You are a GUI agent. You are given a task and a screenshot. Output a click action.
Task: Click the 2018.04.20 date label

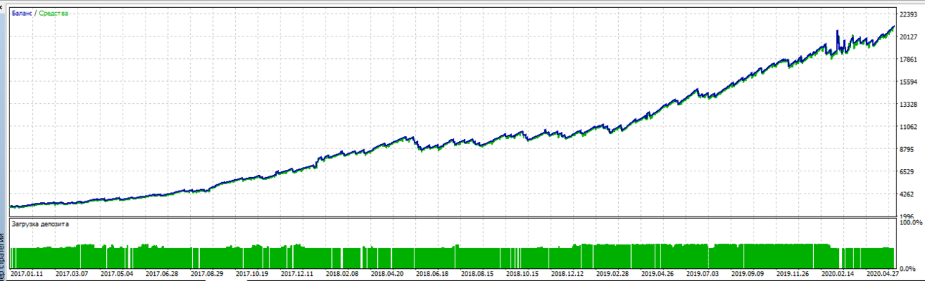click(386, 274)
